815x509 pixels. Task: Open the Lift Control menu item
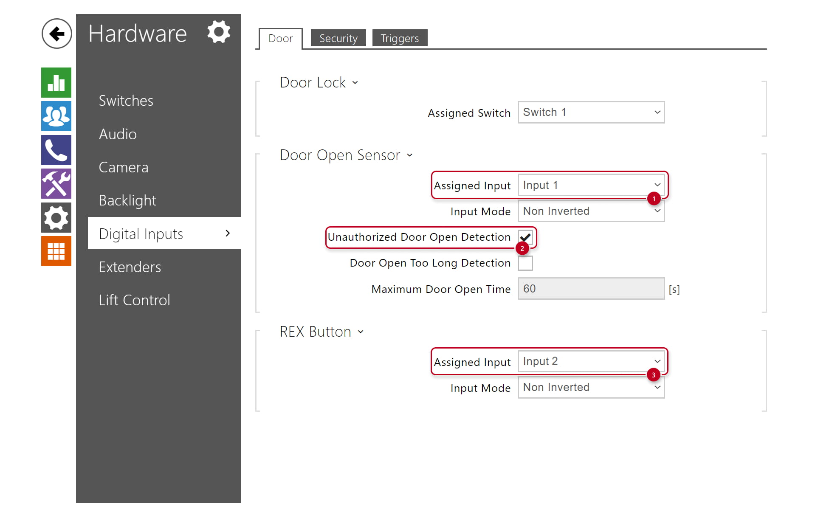[x=134, y=300]
